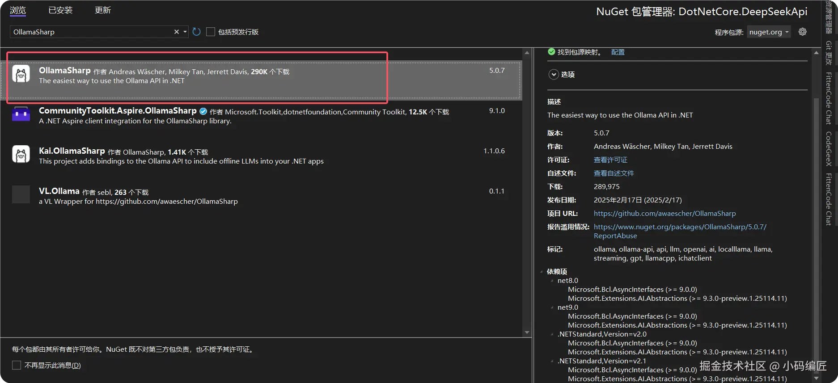Collapse the 依赖项 dependencies tree
The width and height of the screenshot is (838, 383).
542,272
